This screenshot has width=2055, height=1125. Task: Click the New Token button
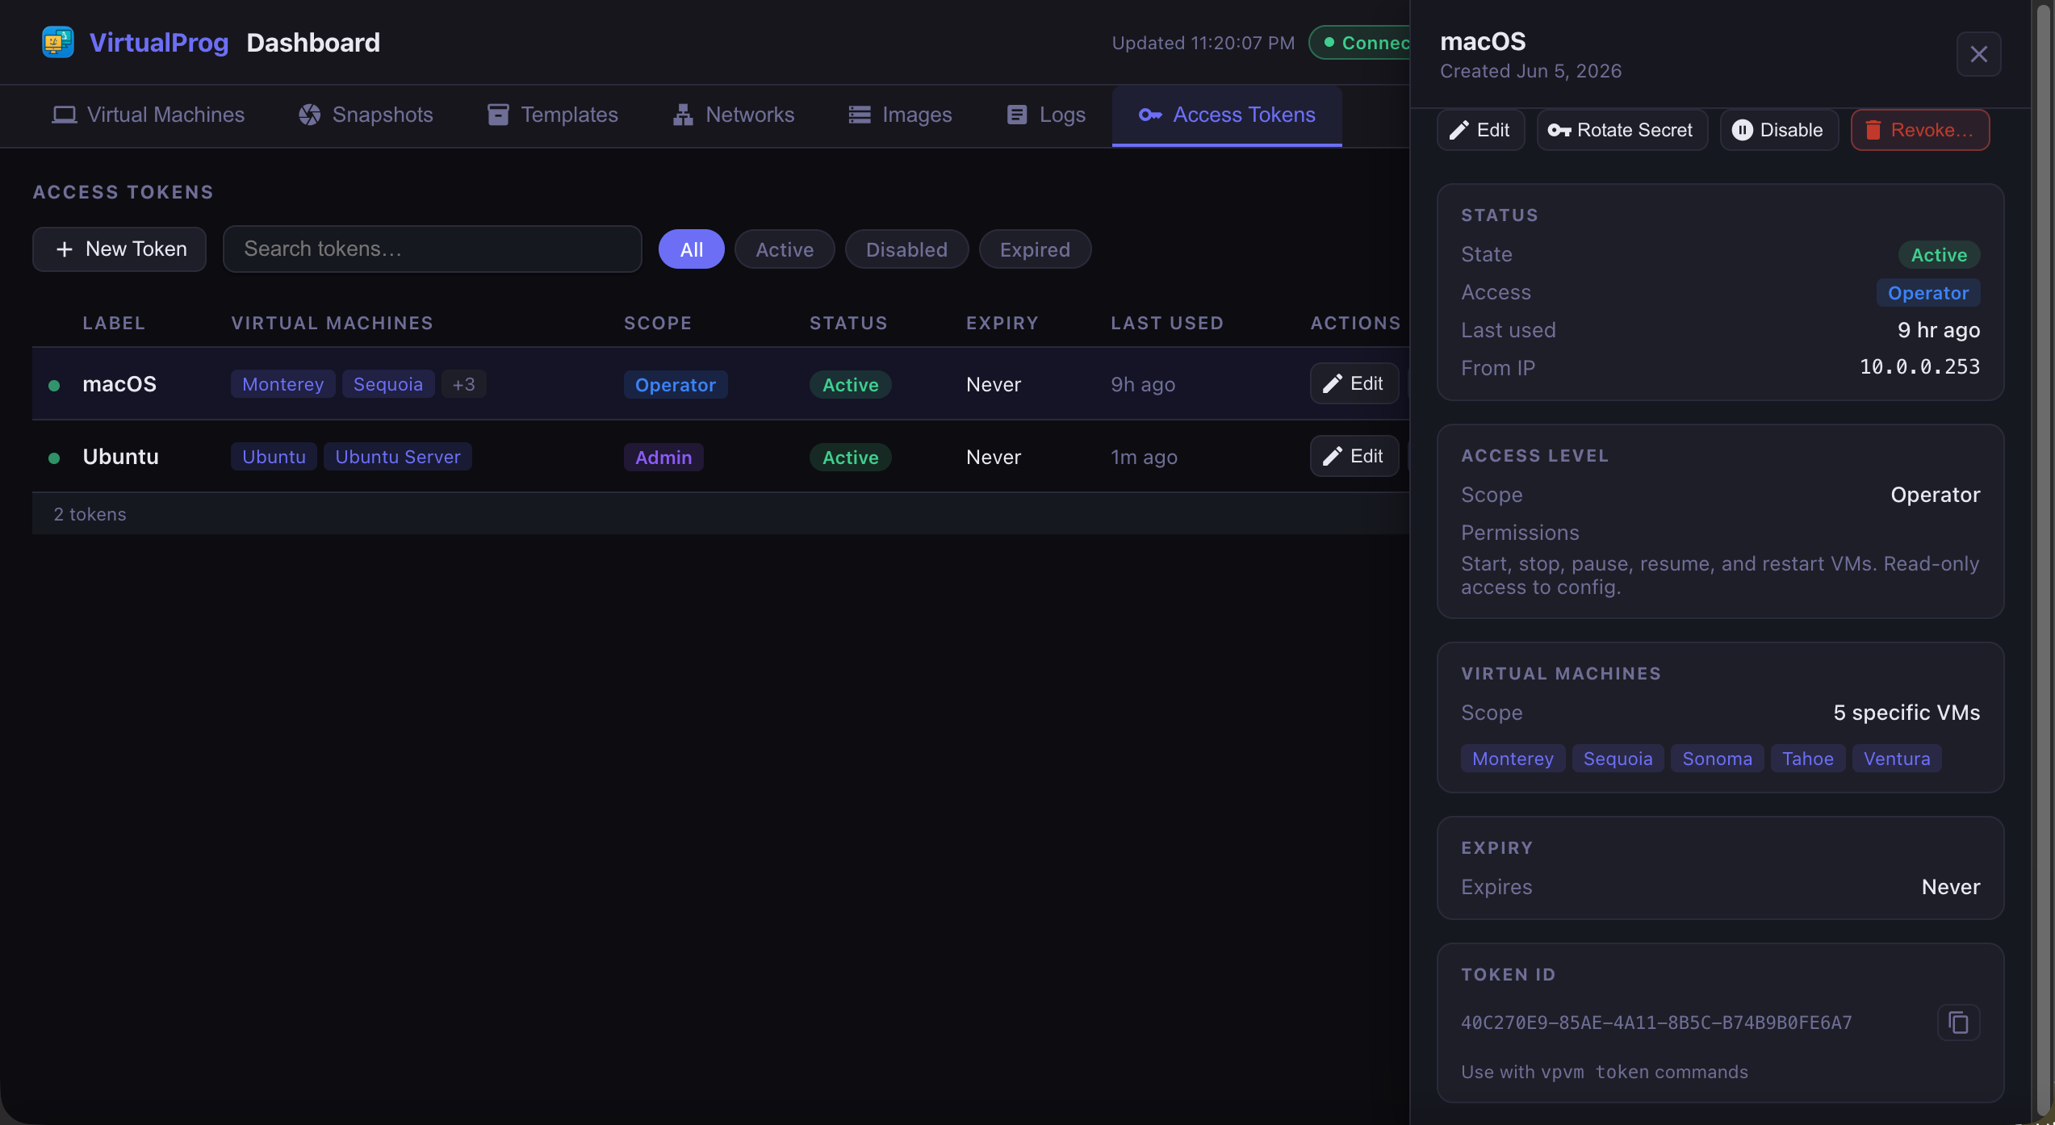point(119,249)
